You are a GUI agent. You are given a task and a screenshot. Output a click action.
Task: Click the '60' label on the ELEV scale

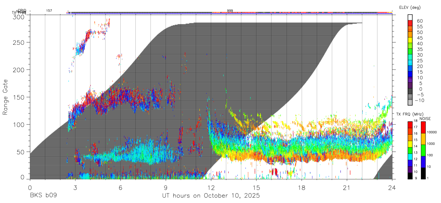click(x=419, y=21)
